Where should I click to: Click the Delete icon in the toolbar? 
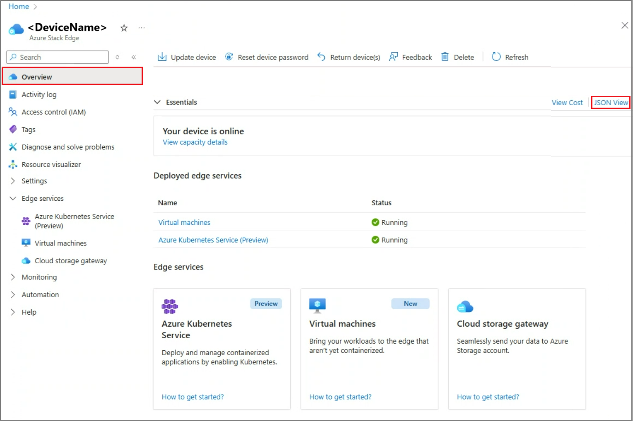(445, 57)
